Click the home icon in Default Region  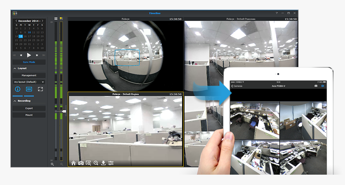[x=74, y=163]
